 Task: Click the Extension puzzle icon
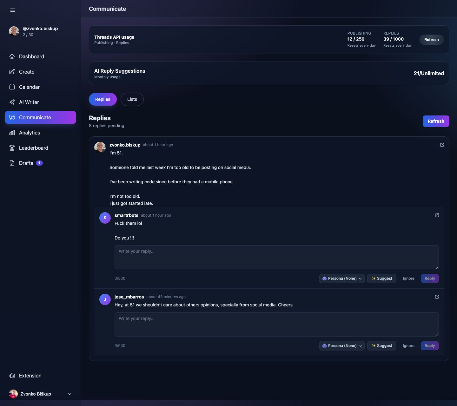12,376
